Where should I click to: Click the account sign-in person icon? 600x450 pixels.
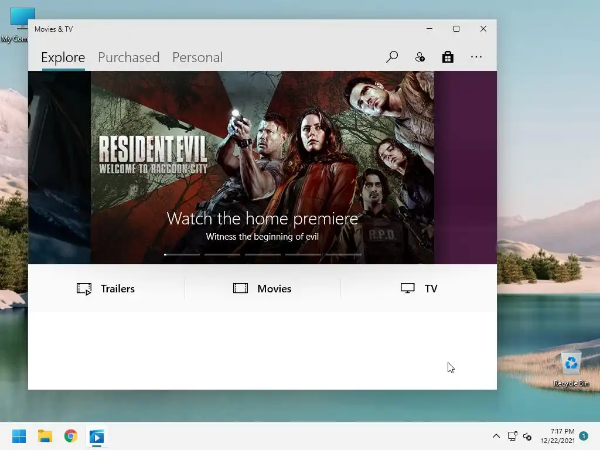coord(420,57)
